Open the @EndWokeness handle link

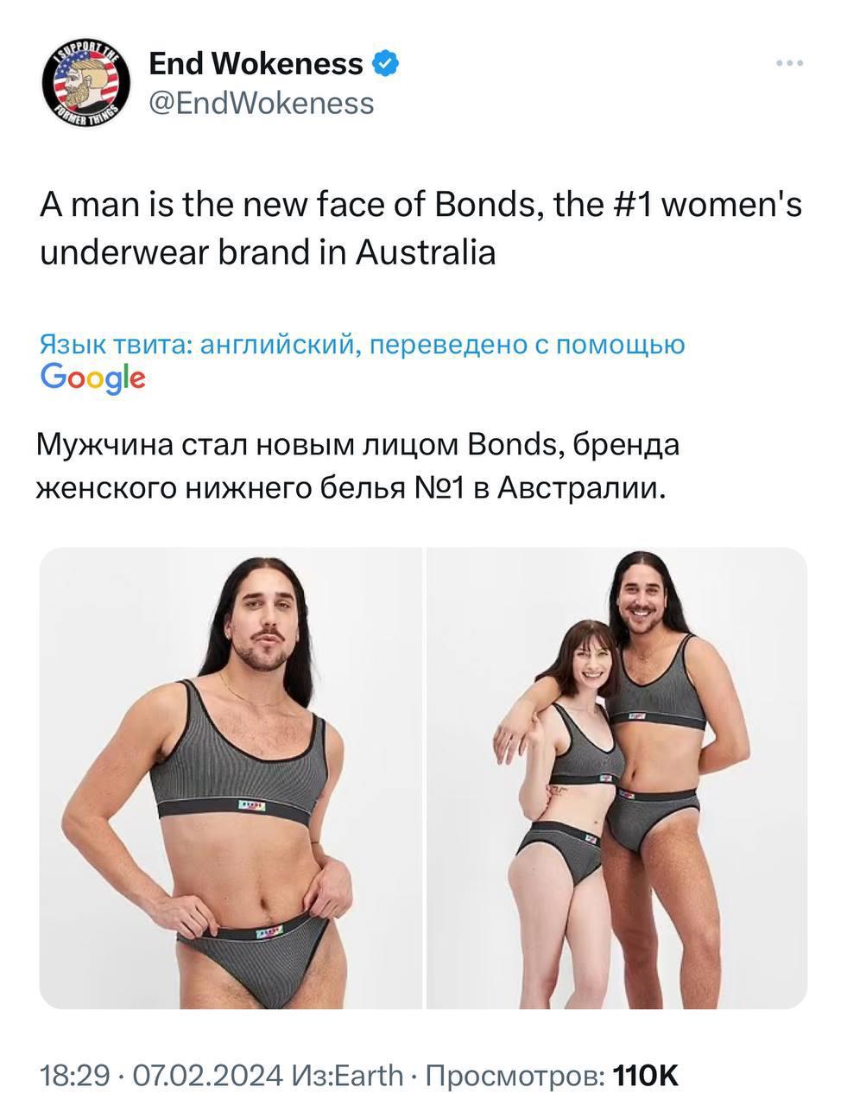coord(262,103)
